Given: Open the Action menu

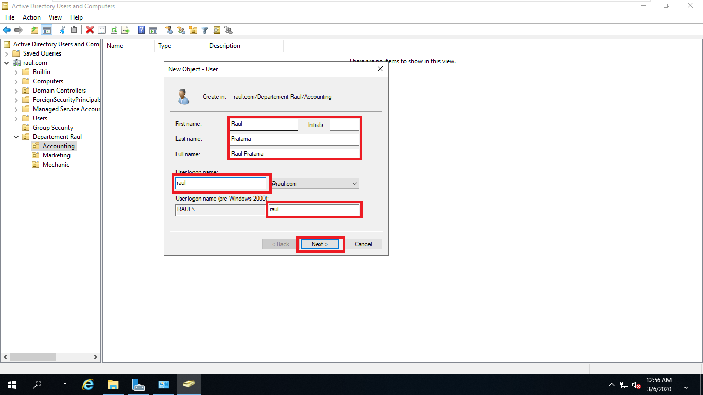Looking at the screenshot, I should [31, 17].
